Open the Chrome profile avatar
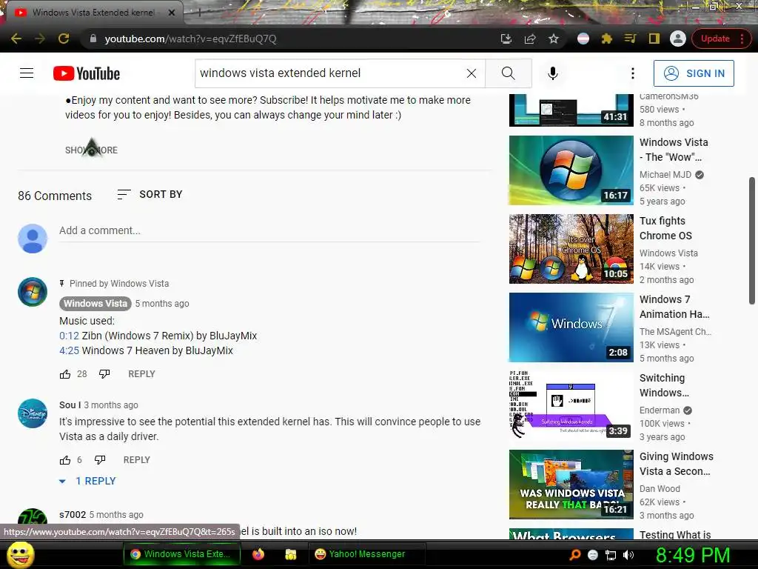Viewport: 758px width, 569px height. click(678, 39)
